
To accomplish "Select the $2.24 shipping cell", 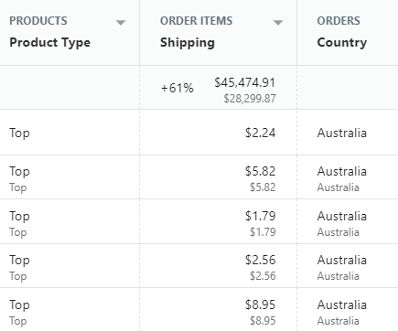I will pyautogui.click(x=261, y=133).
